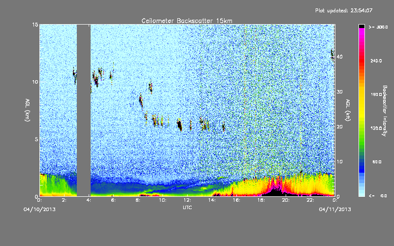Click the 20 kft altitude tick label
Viewport: 394px width, 246px height.
(x=339, y=127)
